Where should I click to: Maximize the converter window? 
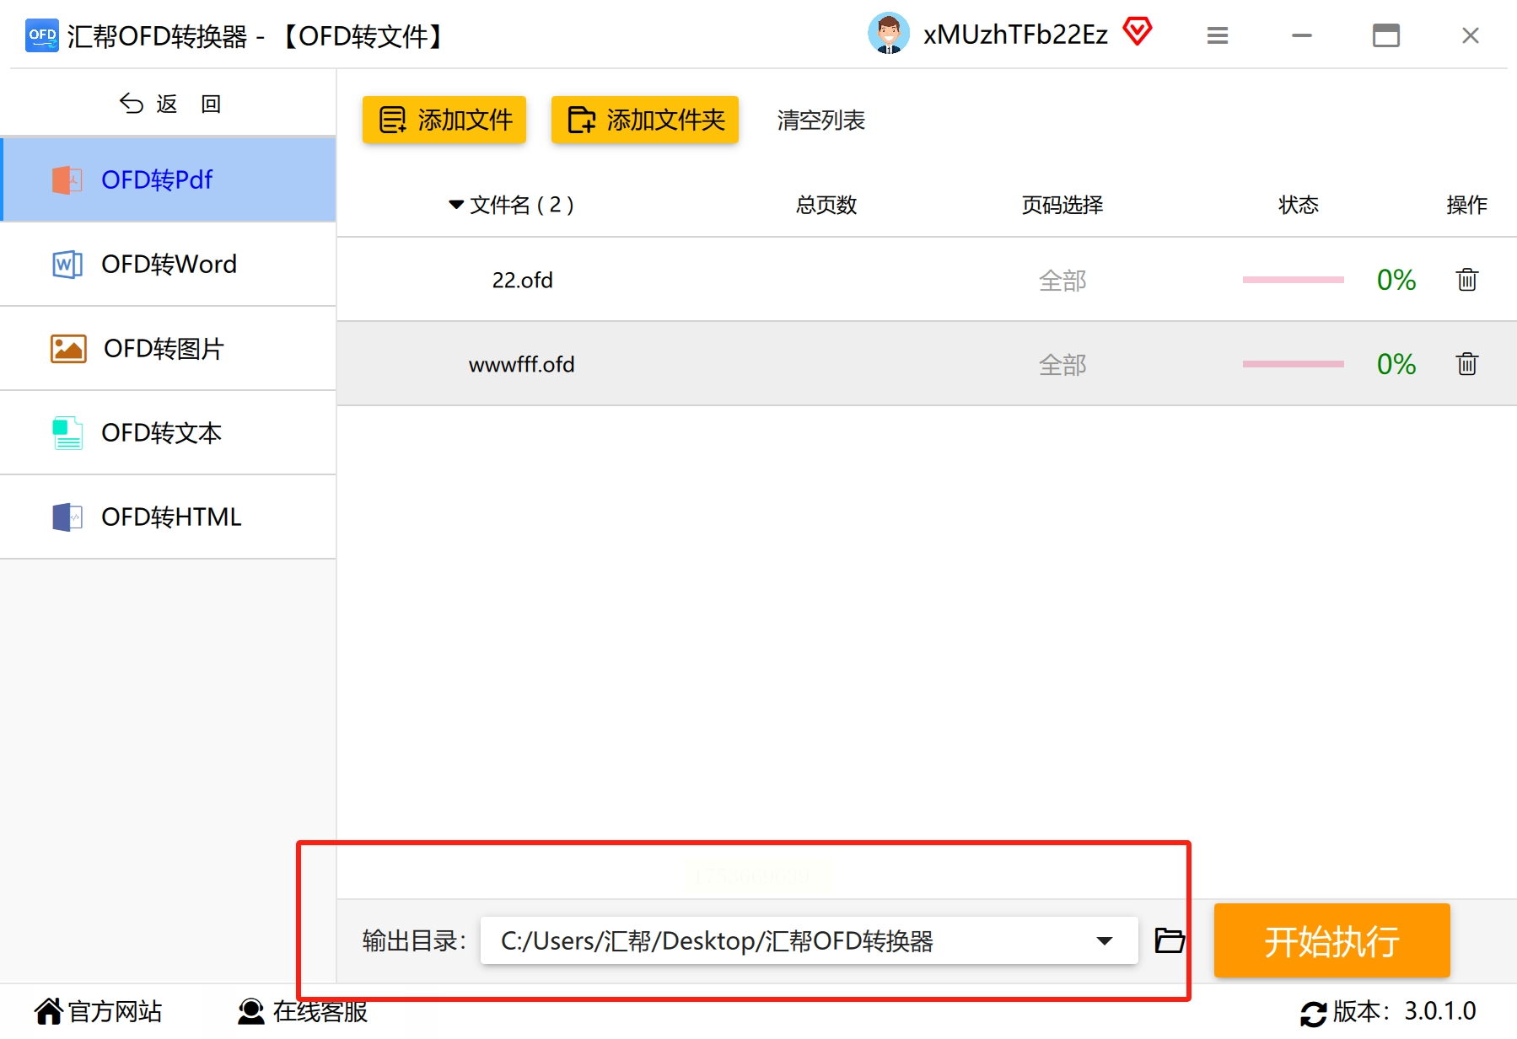(x=1385, y=35)
